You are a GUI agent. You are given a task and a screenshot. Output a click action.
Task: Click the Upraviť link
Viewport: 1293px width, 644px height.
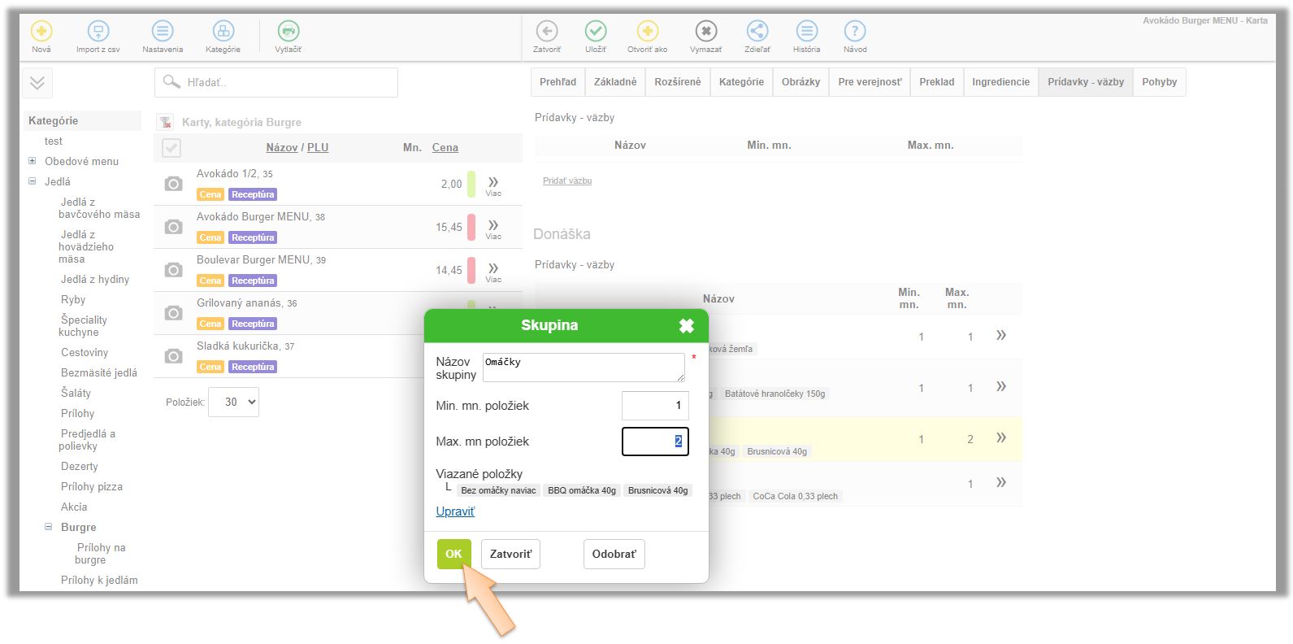455,511
